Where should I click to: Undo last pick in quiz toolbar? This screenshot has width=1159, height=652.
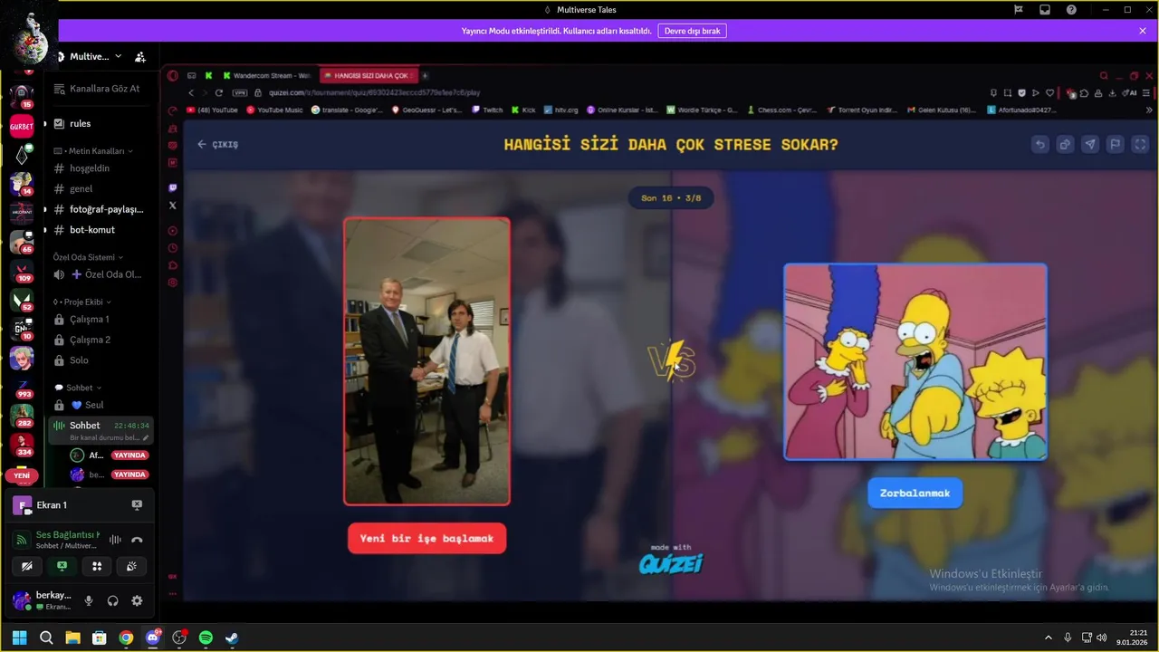coord(1040,144)
